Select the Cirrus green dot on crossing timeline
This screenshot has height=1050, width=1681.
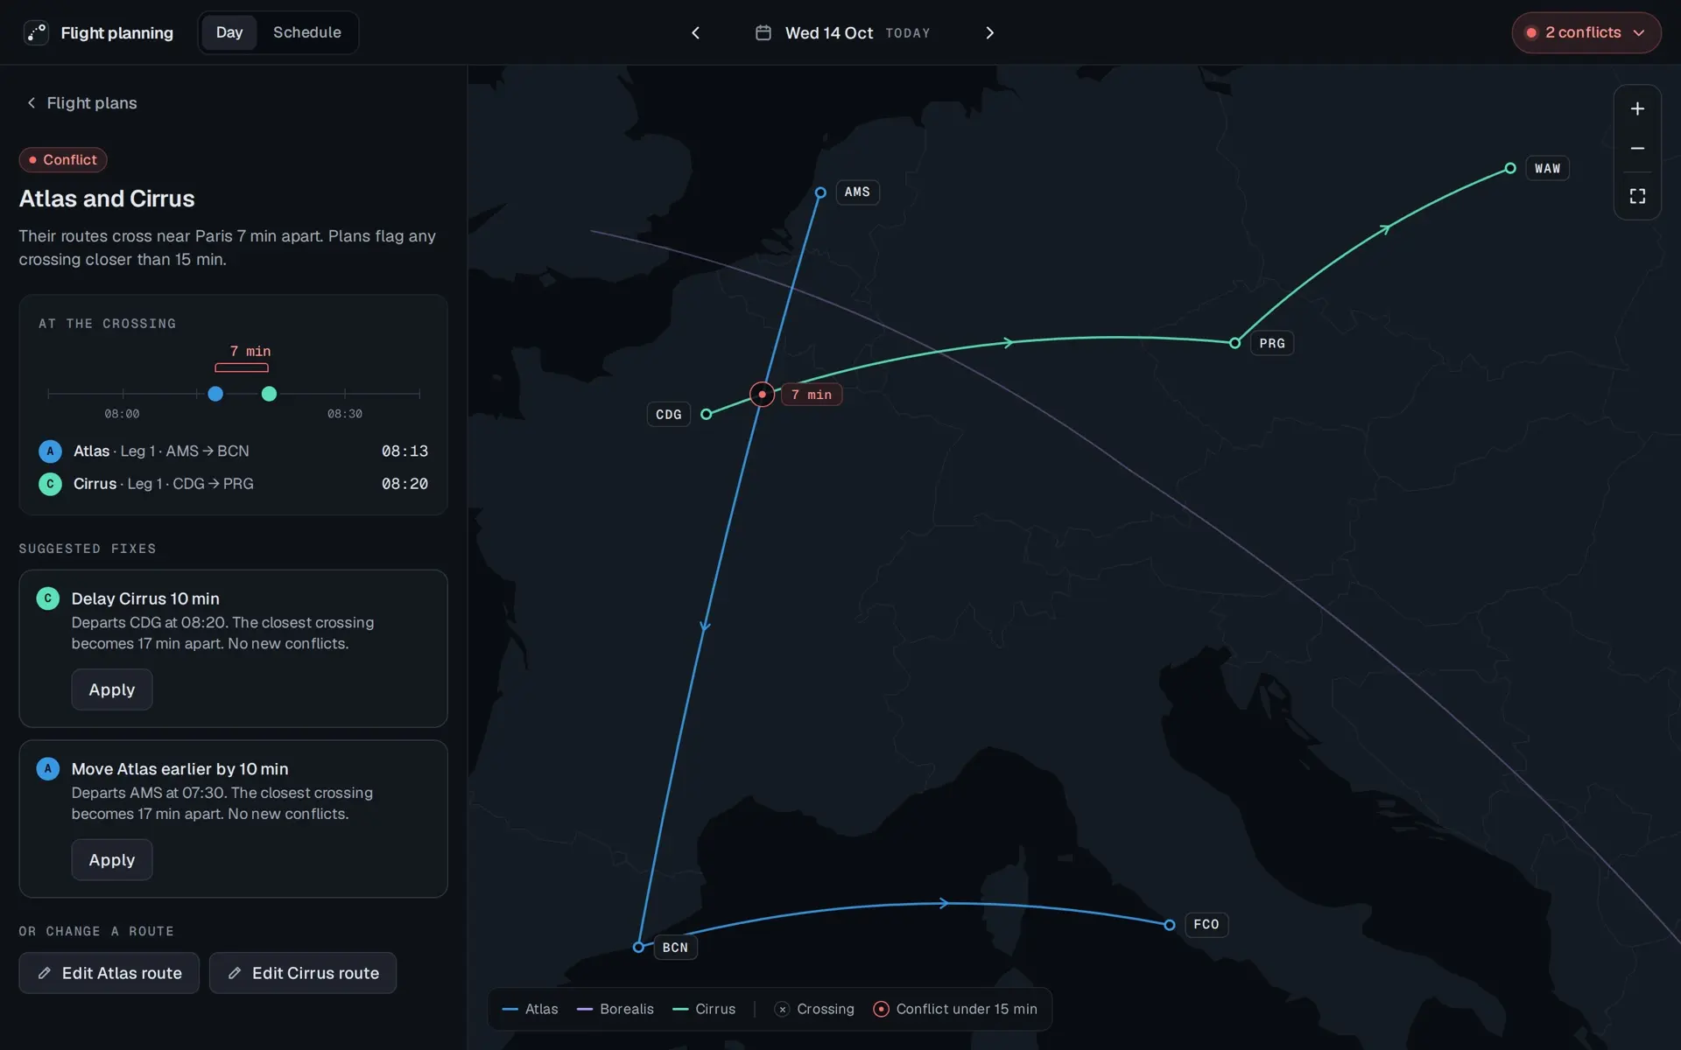(269, 394)
